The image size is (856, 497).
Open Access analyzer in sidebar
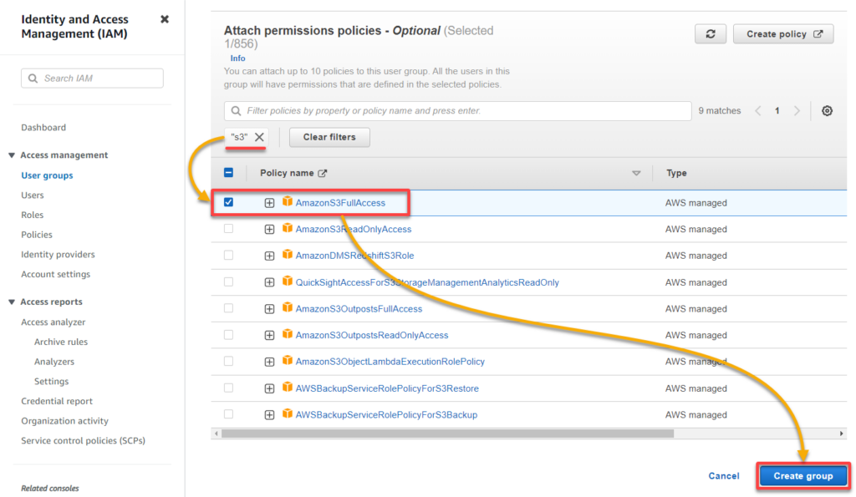point(53,322)
